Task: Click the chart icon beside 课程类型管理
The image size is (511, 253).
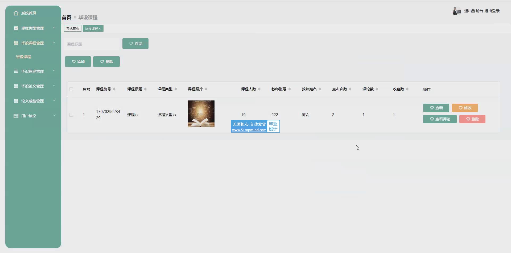Action: tap(16, 28)
